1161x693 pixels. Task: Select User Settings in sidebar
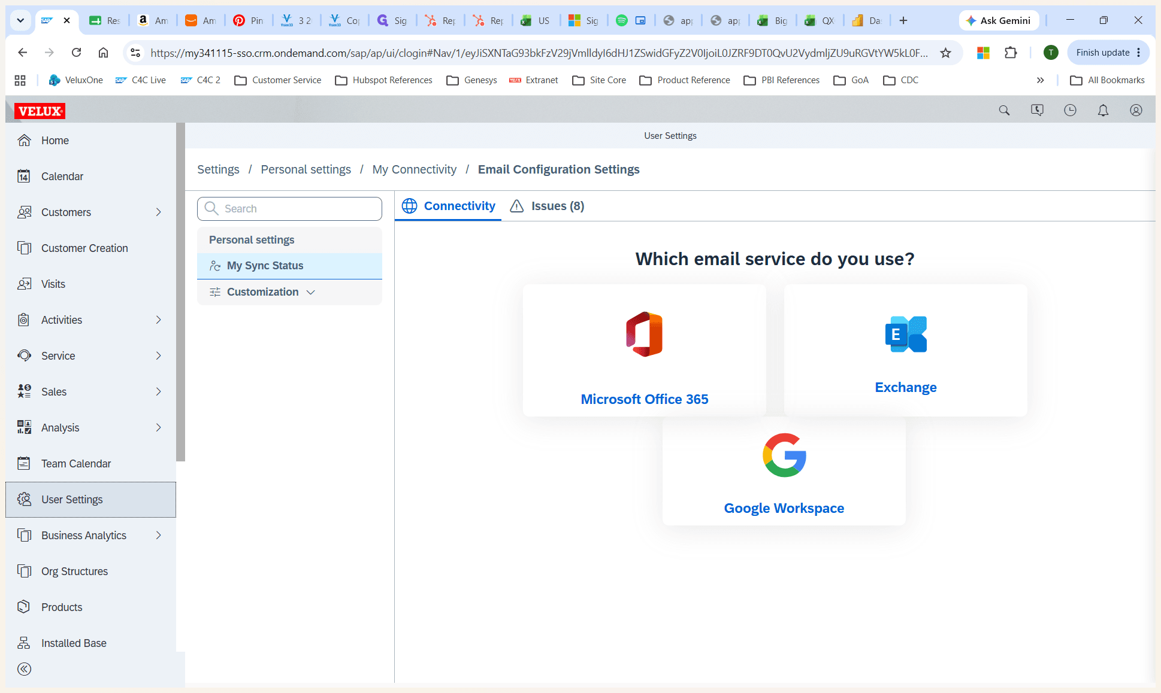click(x=91, y=500)
